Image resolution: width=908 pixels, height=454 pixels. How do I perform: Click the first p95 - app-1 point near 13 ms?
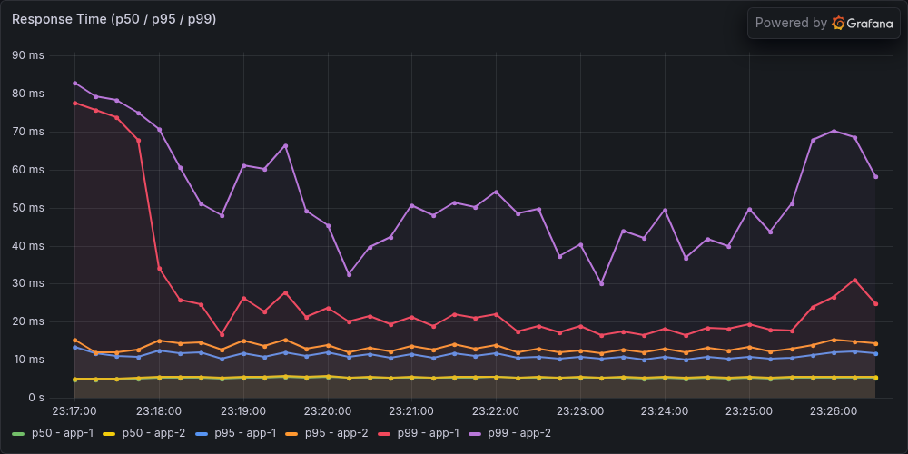74,347
